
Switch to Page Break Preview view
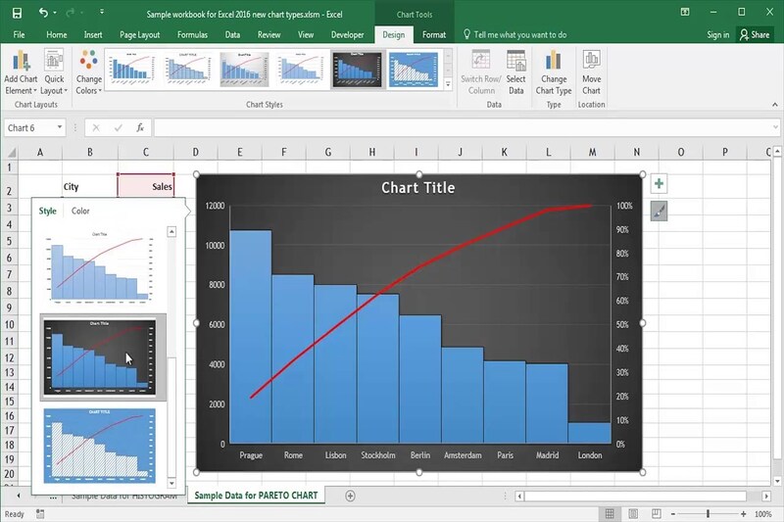point(658,514)
